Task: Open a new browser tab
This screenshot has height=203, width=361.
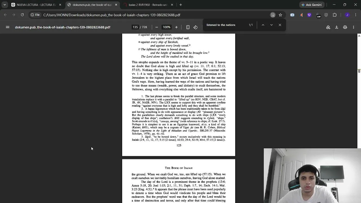Action: 181,5
